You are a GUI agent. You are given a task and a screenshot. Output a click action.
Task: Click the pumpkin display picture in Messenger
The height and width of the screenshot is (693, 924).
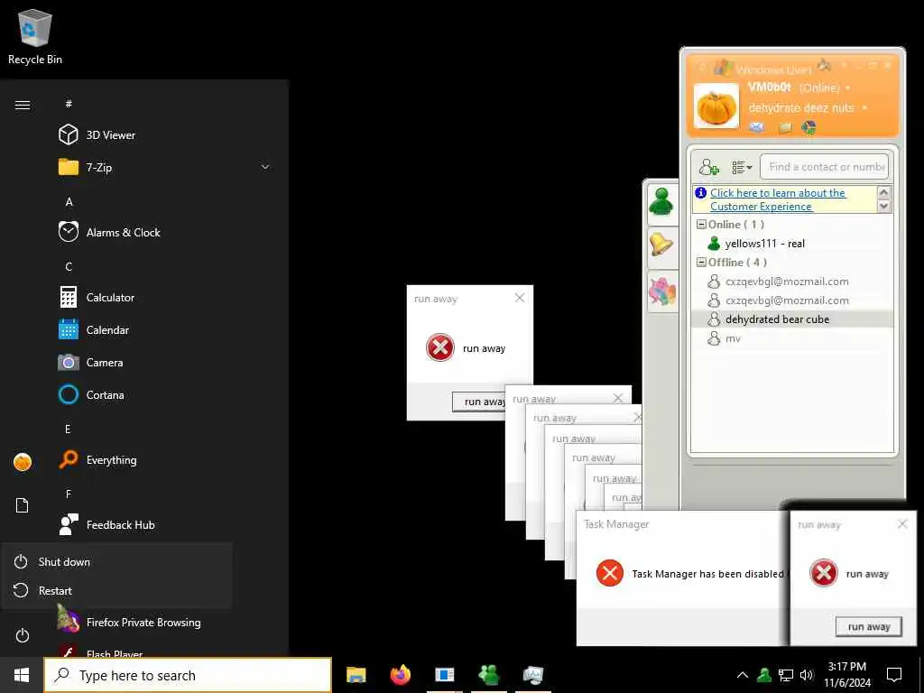click(x=716, y=106)
